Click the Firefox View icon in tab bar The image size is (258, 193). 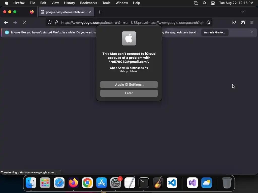tap(32, 12)
